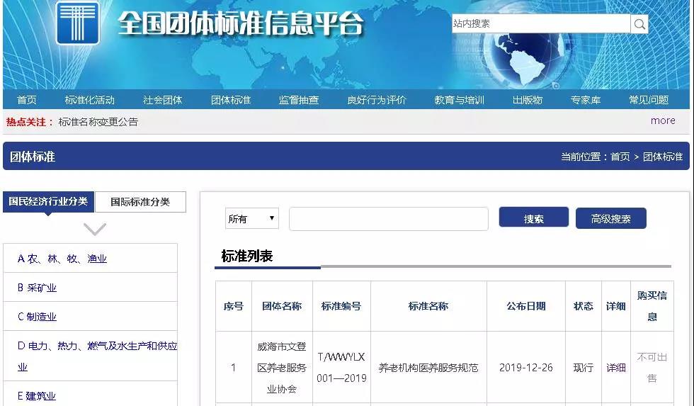Click the 现行 status cell
Image resolution: width=694 pixels, height=406 pixels.
(x=584, y=368)
